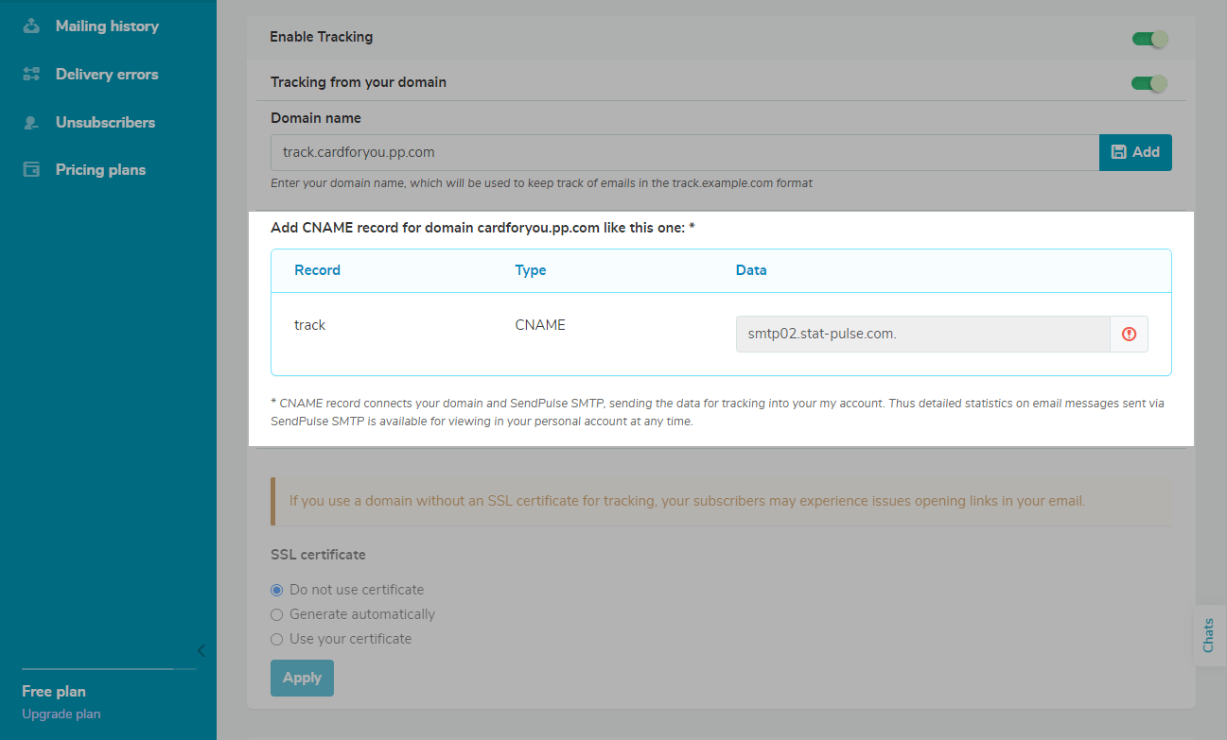Select Use your certificate option
Screen dimensions: 1227x740
point(277,639)
